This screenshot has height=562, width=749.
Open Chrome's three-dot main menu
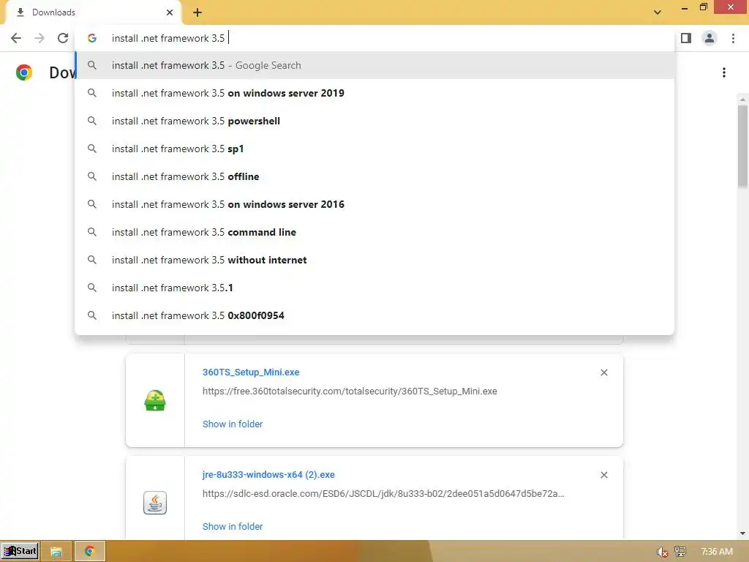pyautogui.click(x=733, y=38)
